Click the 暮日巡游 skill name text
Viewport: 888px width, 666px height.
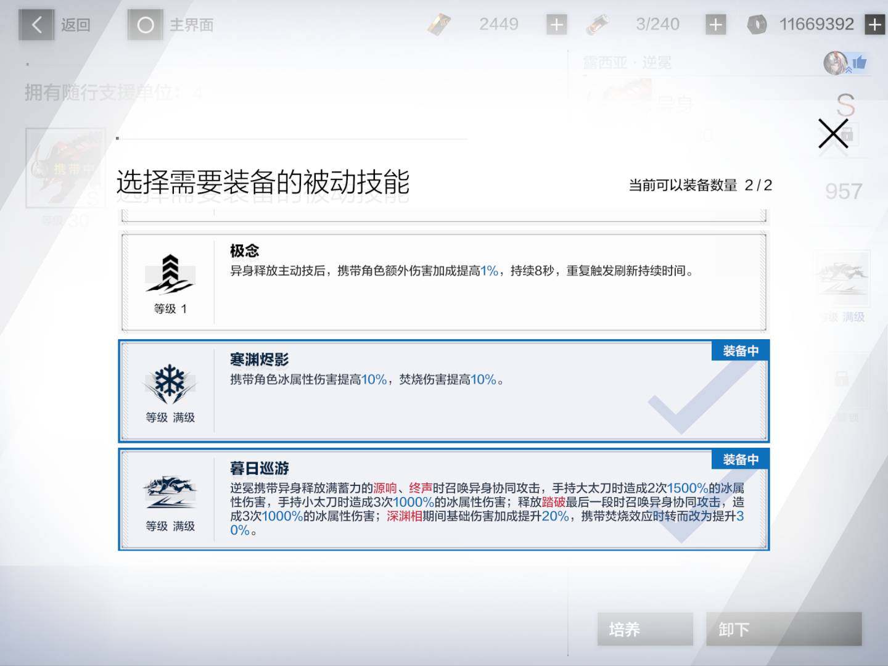click(259, 468)
